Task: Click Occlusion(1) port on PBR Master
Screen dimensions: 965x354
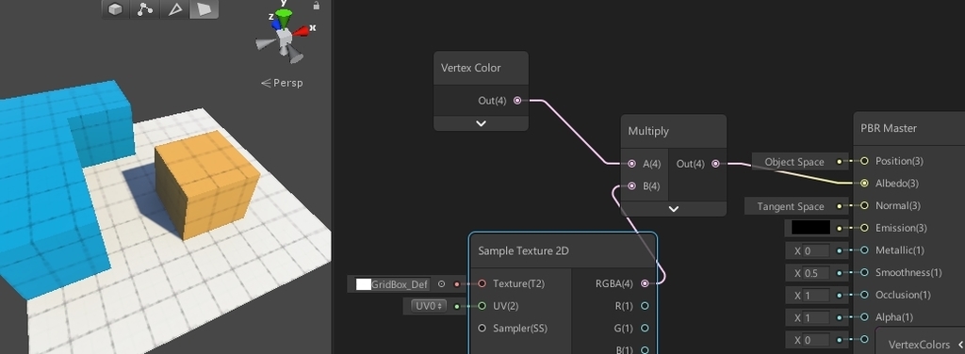Action: click(864, 295)
